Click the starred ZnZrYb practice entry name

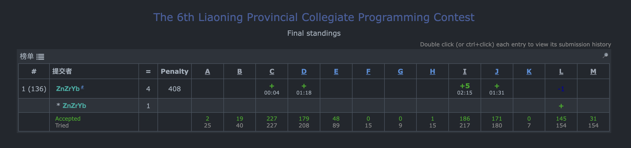[x=74, y=106]
